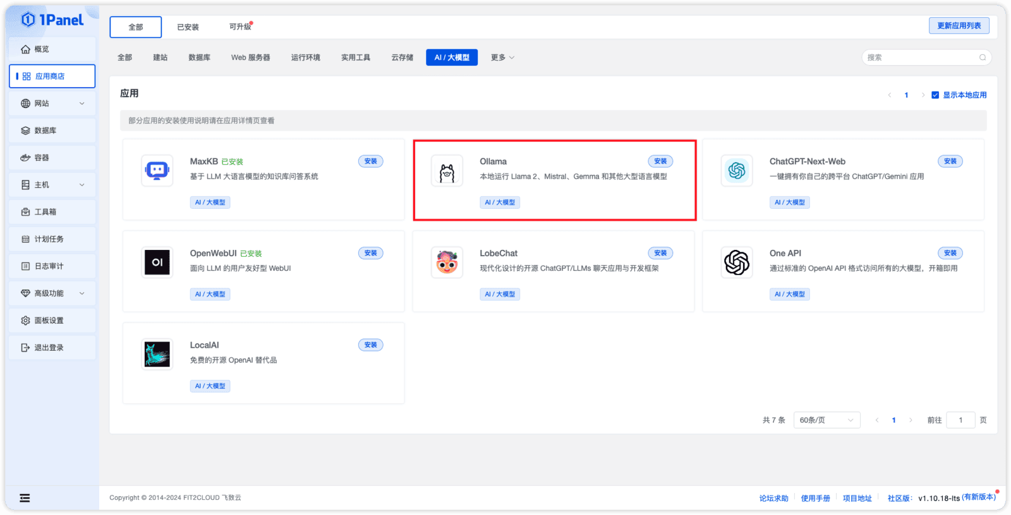Switch to the 全部 top tab

(136, 27)
